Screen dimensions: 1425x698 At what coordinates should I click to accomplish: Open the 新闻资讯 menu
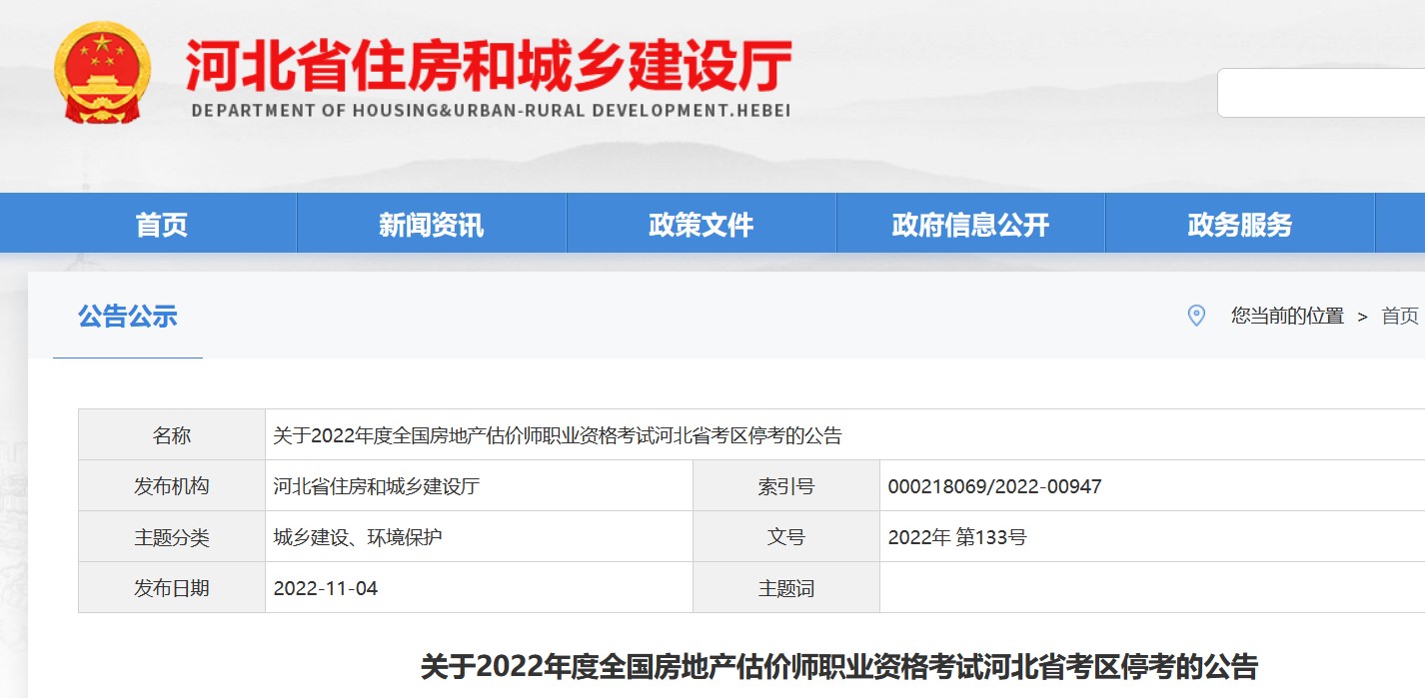[x=431, y=222]
